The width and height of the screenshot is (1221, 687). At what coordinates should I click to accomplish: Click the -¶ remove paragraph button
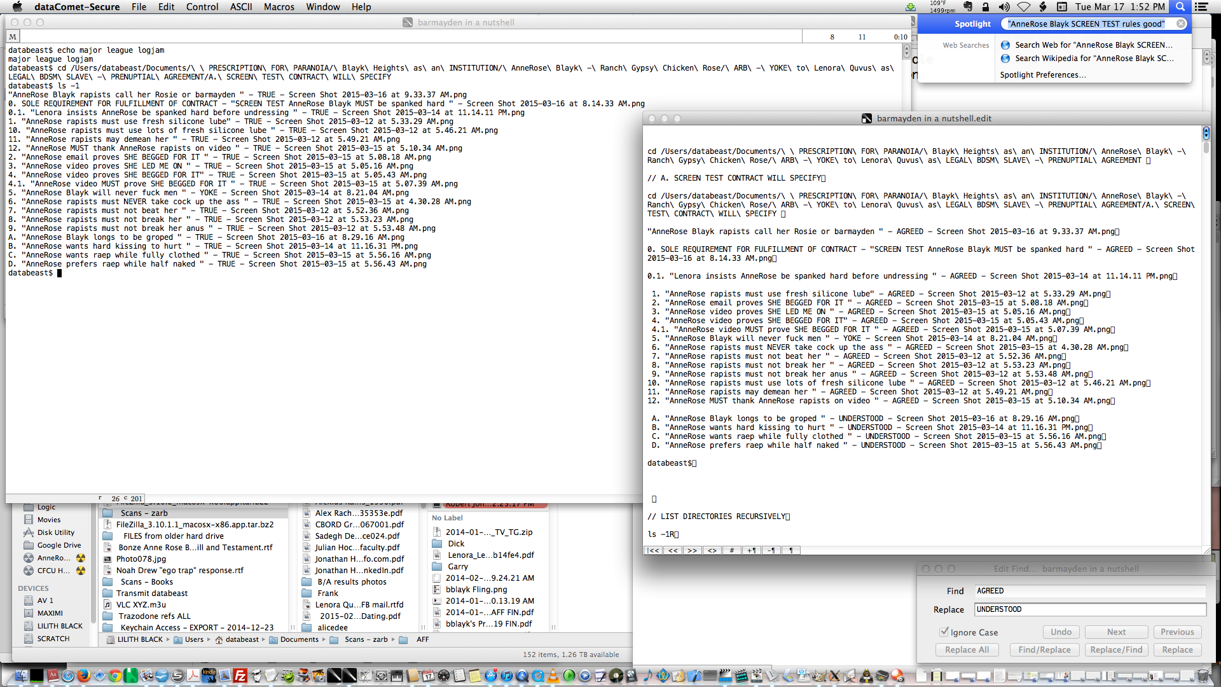(x=771, y=551)
